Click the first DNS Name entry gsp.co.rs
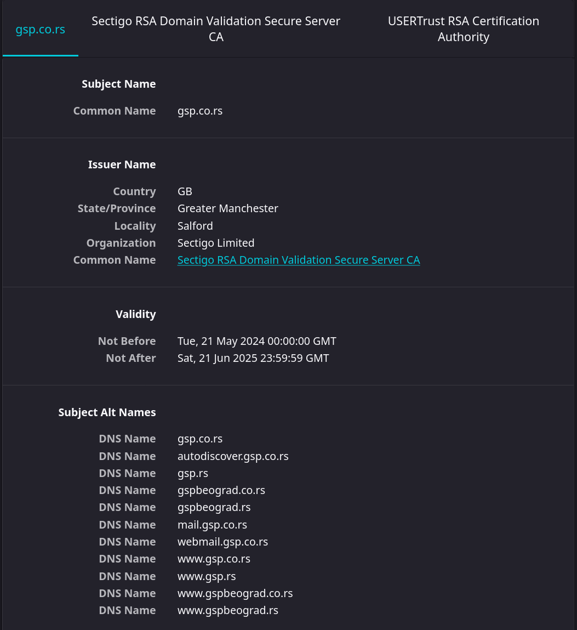This screenshot has width=577, height=630. [x=200, y=439]
